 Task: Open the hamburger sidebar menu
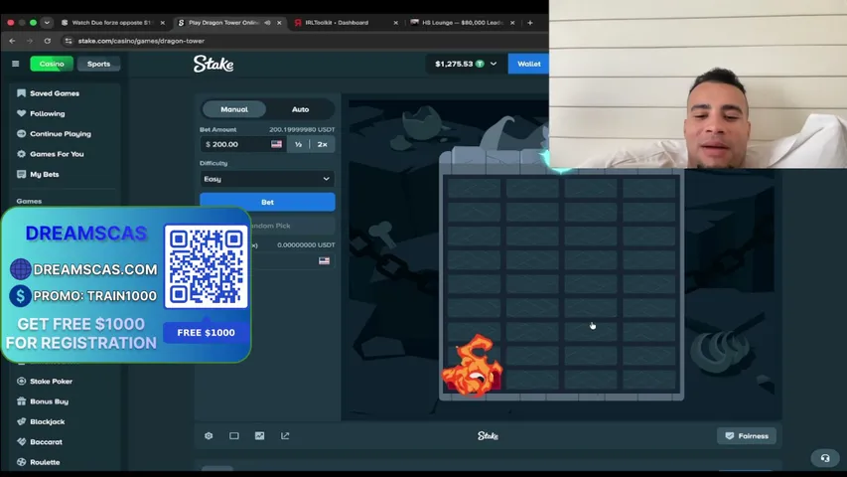(x=15, y=64)
